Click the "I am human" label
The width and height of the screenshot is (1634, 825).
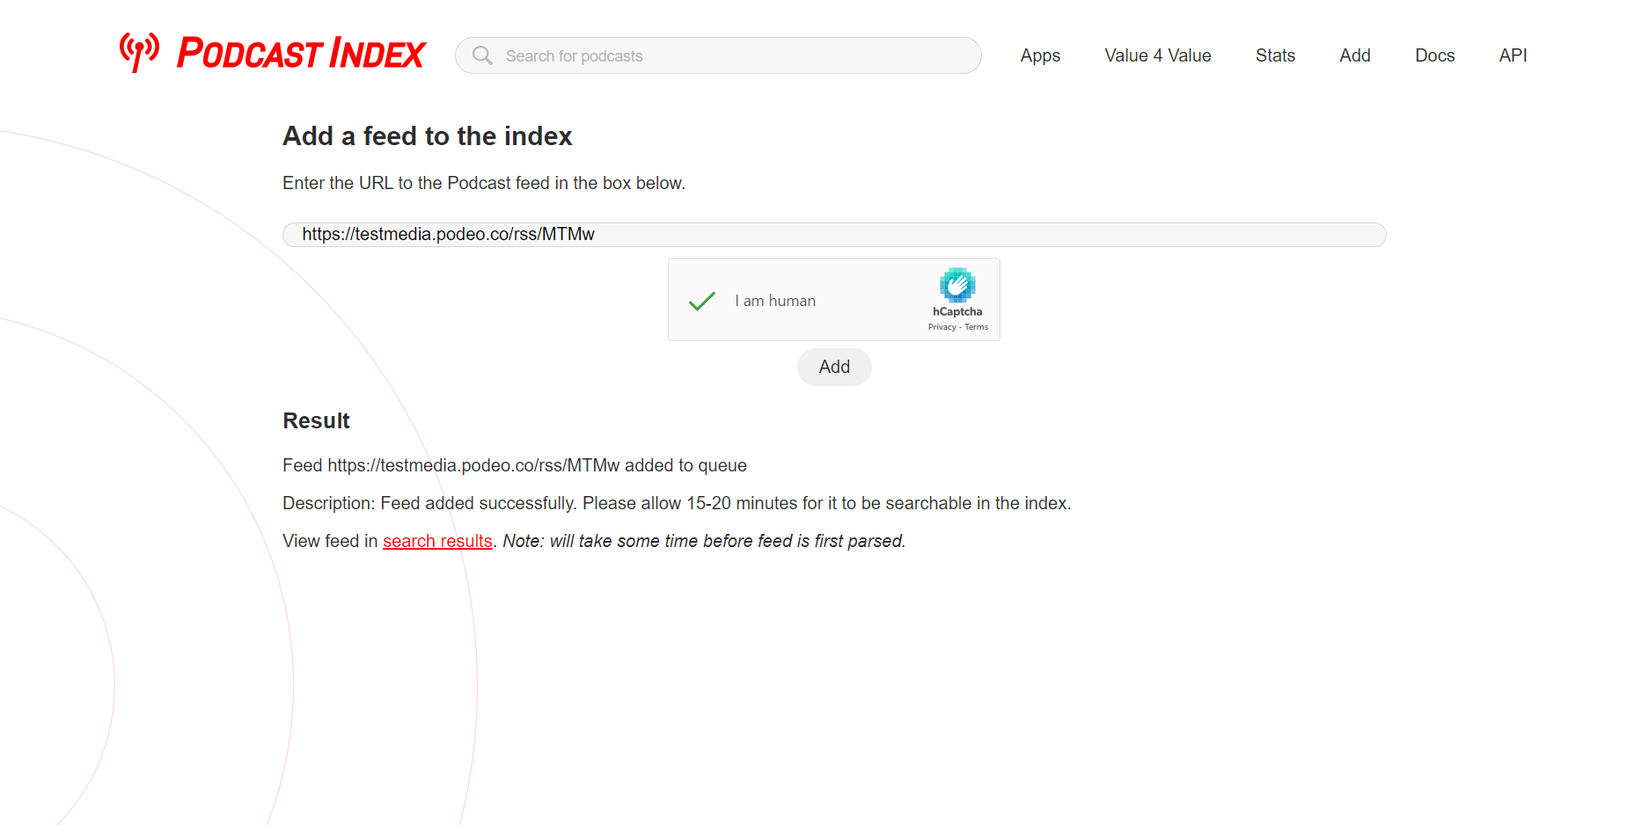(775, 301)
